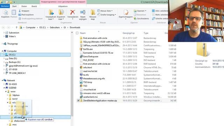Open the Bestand ribbon tab
The image size is (224, 126).
pyautogui.click(x=5, y=6)
